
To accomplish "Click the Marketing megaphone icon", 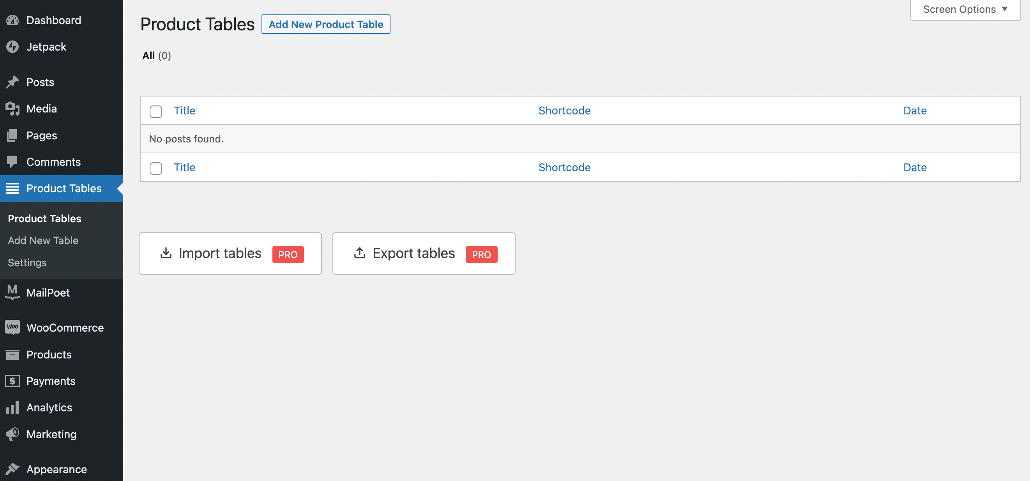I will 12,434.
